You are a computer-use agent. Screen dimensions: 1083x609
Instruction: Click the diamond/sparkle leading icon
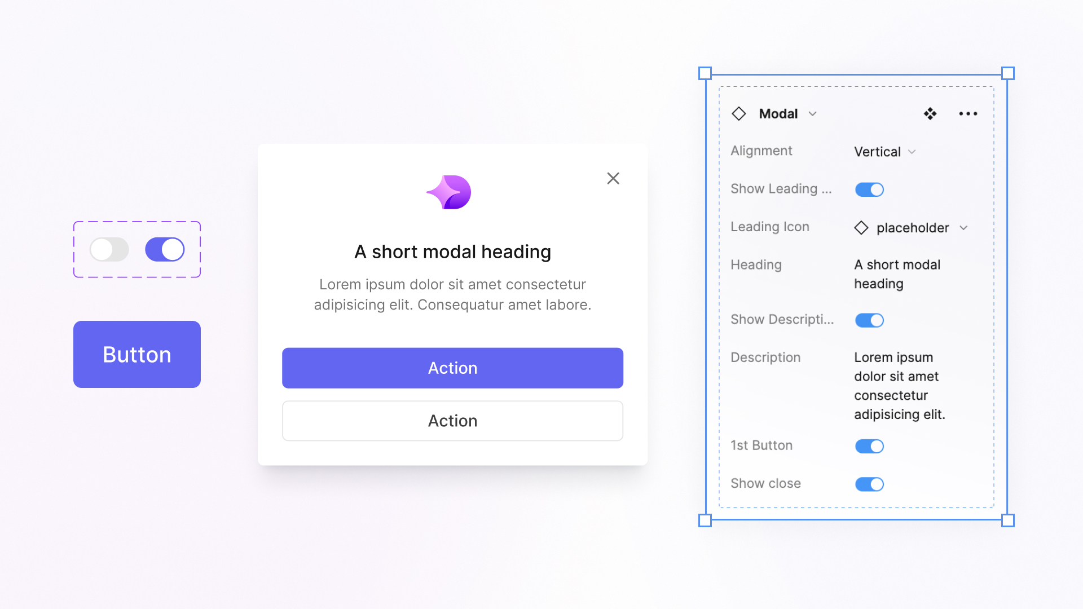453,192
